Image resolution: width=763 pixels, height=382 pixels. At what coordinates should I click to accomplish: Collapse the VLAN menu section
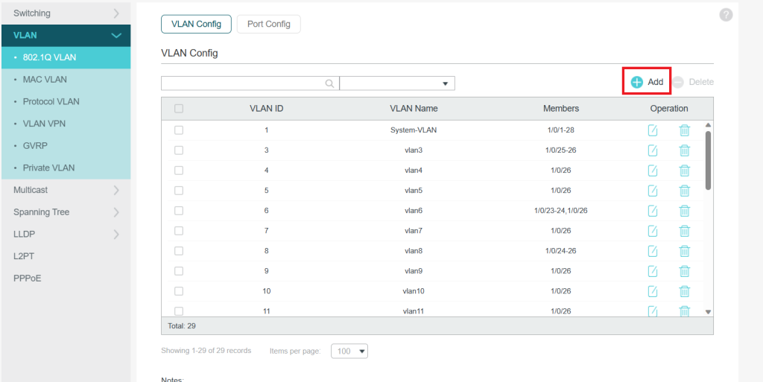click(x=66, y=36)
